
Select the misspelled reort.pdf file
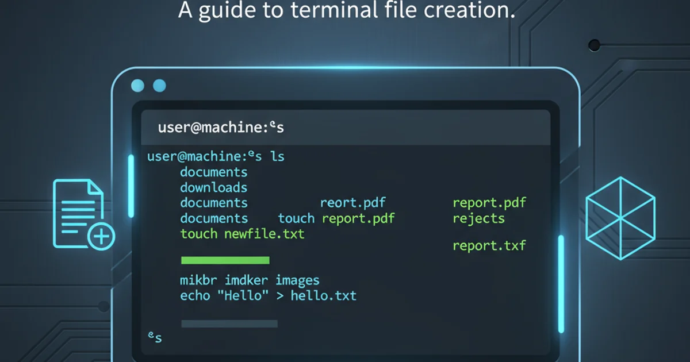coord(352,203)
